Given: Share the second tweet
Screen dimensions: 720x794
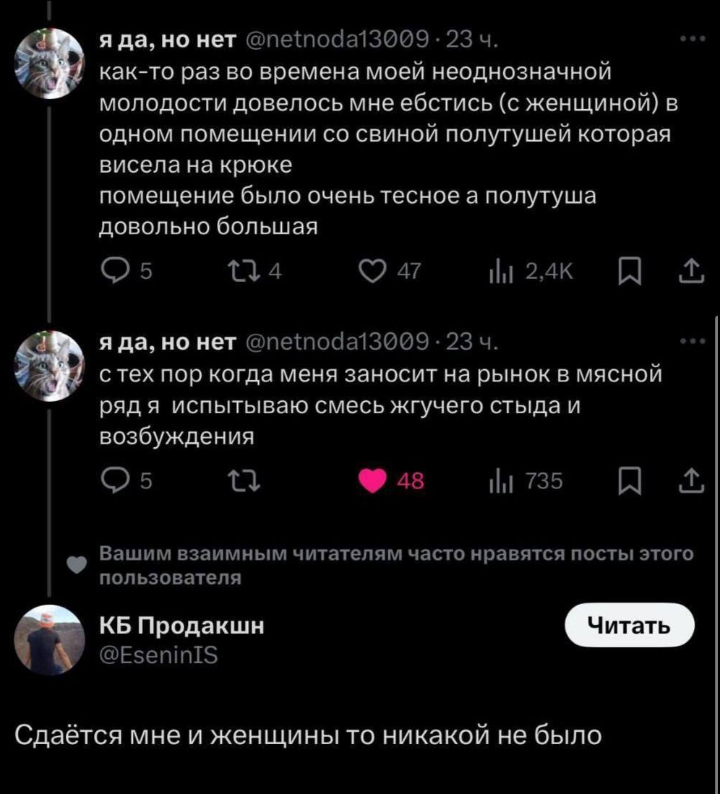Looking at the screenshot, I should (693, 480).
